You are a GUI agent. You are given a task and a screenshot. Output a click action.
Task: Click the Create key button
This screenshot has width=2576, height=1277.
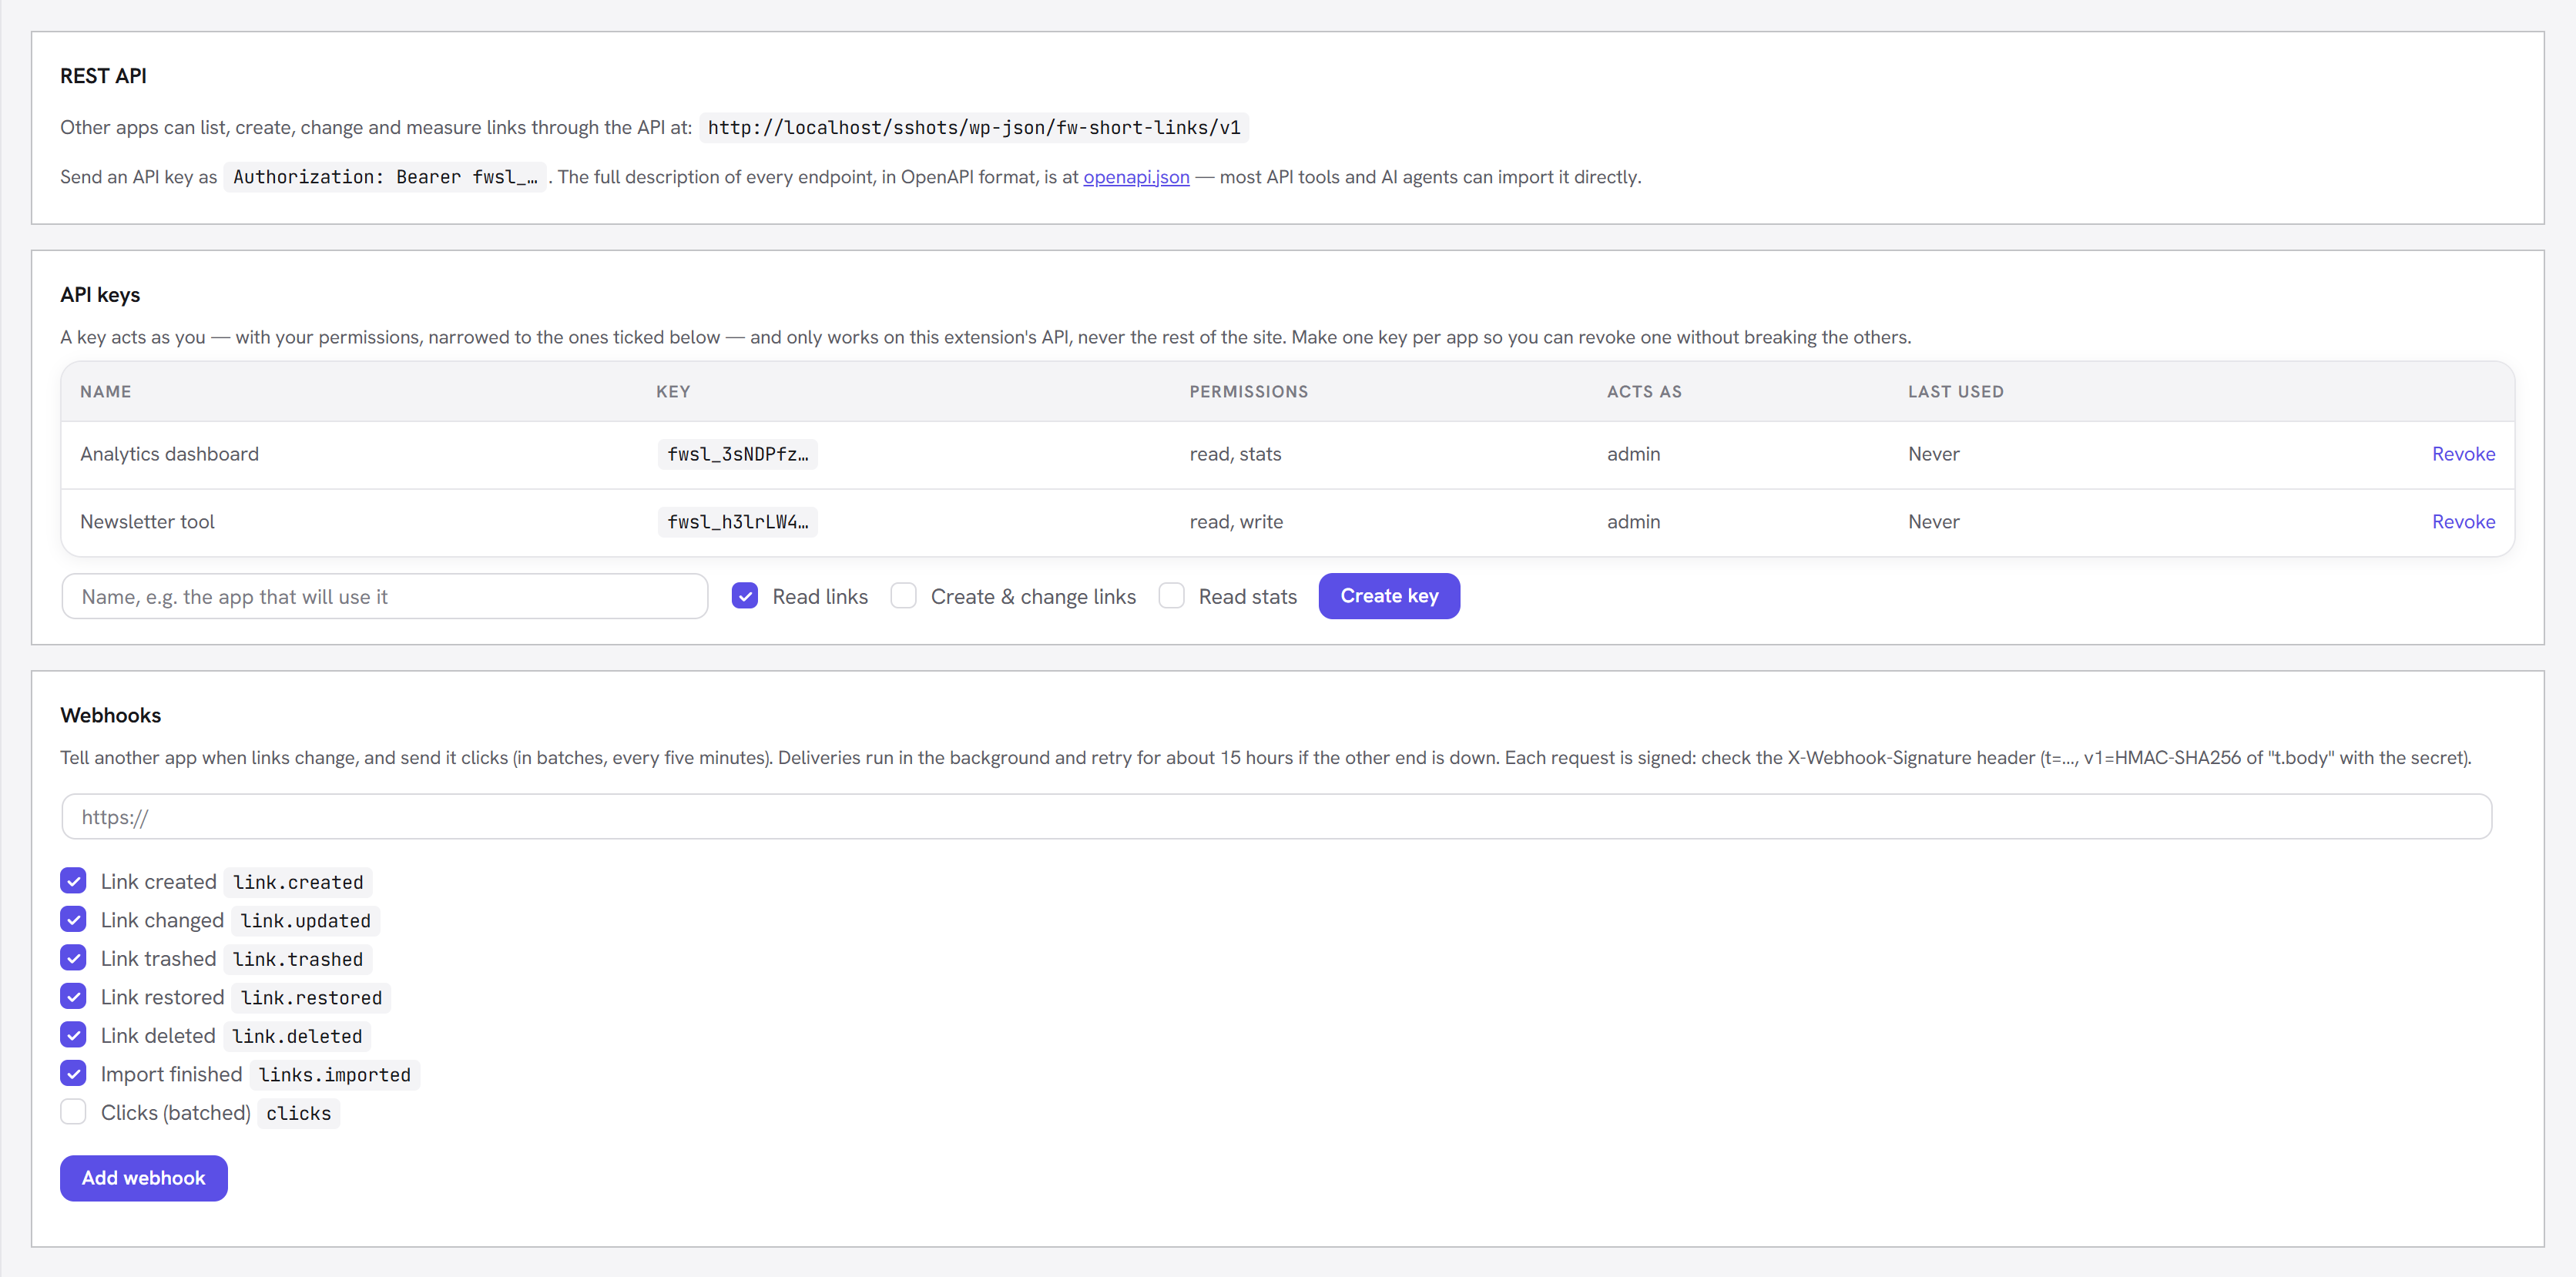coord(1389,596)
